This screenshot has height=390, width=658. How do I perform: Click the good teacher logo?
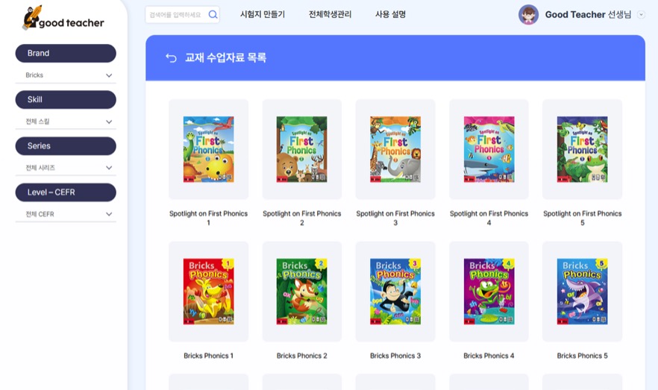point(63,18)
